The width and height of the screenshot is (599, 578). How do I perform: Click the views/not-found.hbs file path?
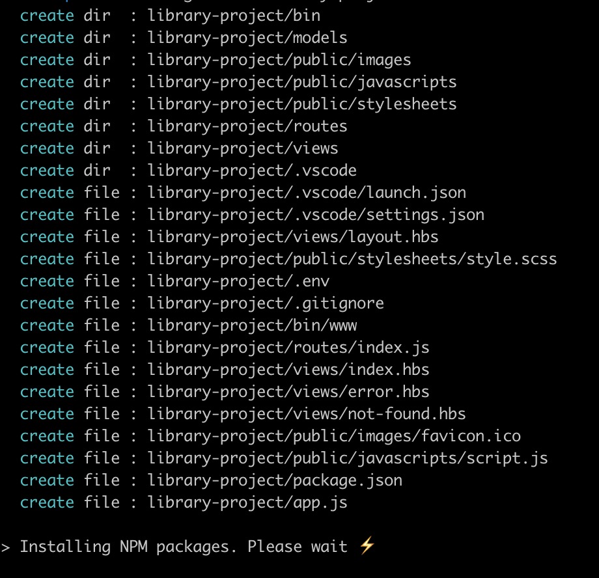[x=307, y=414]
